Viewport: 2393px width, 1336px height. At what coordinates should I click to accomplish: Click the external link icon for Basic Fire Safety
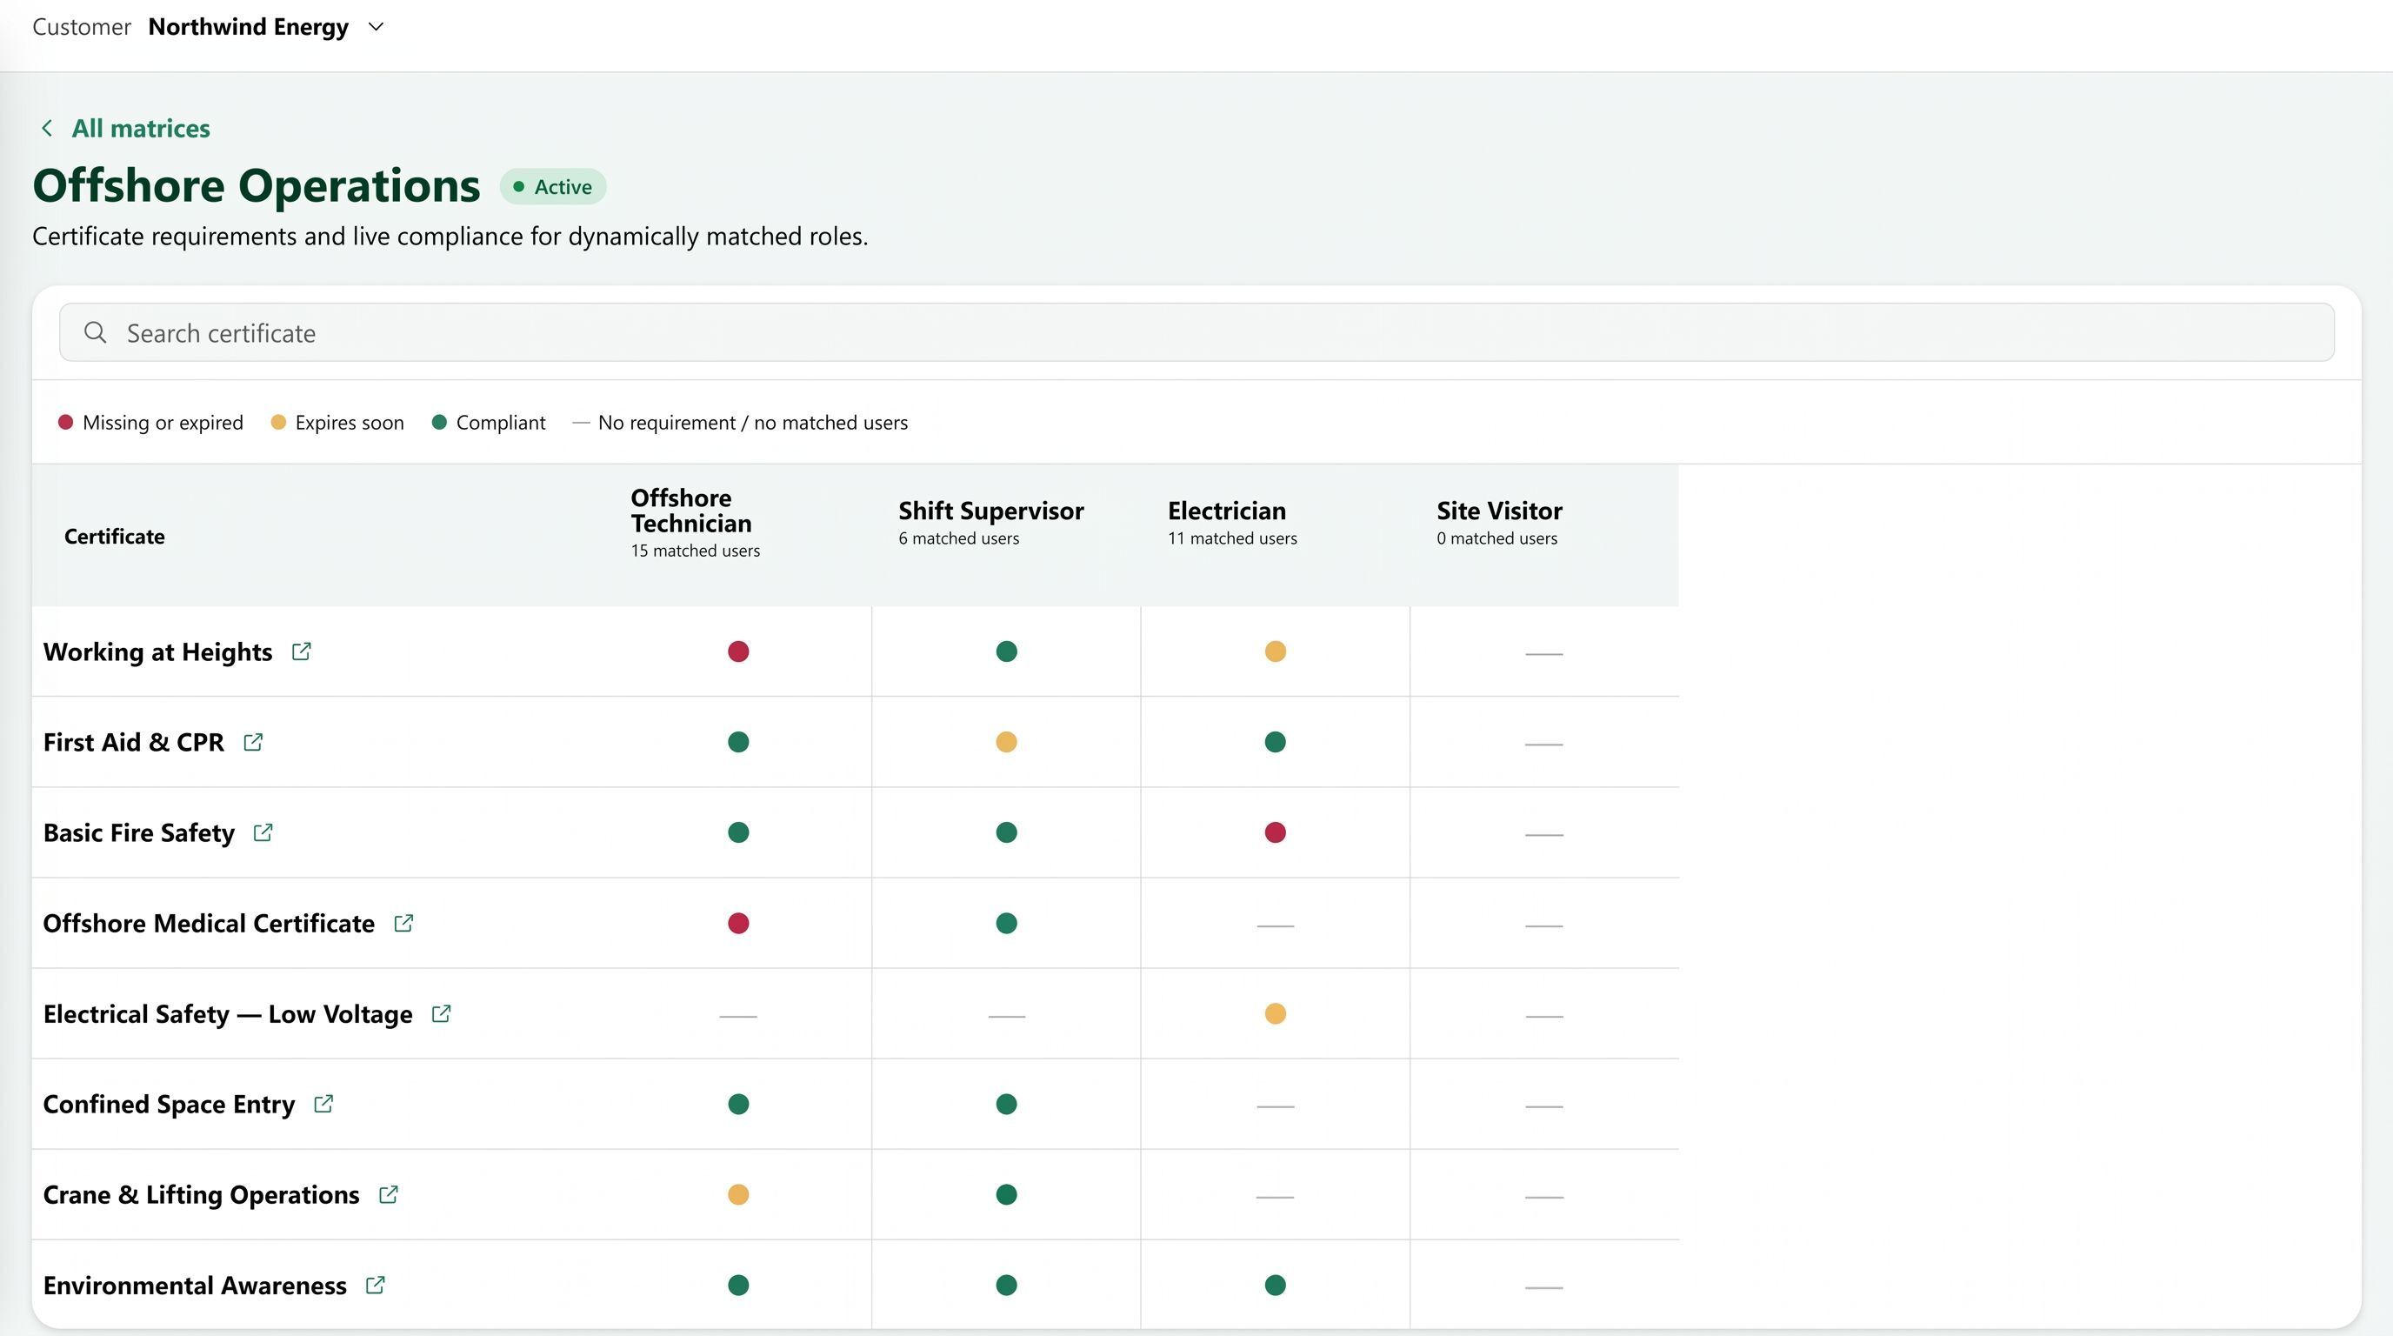coord(263,832)
